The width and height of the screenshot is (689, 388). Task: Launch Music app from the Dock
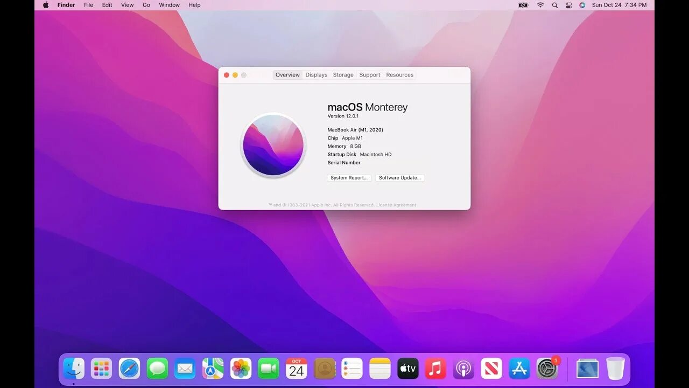click(435, 369)
